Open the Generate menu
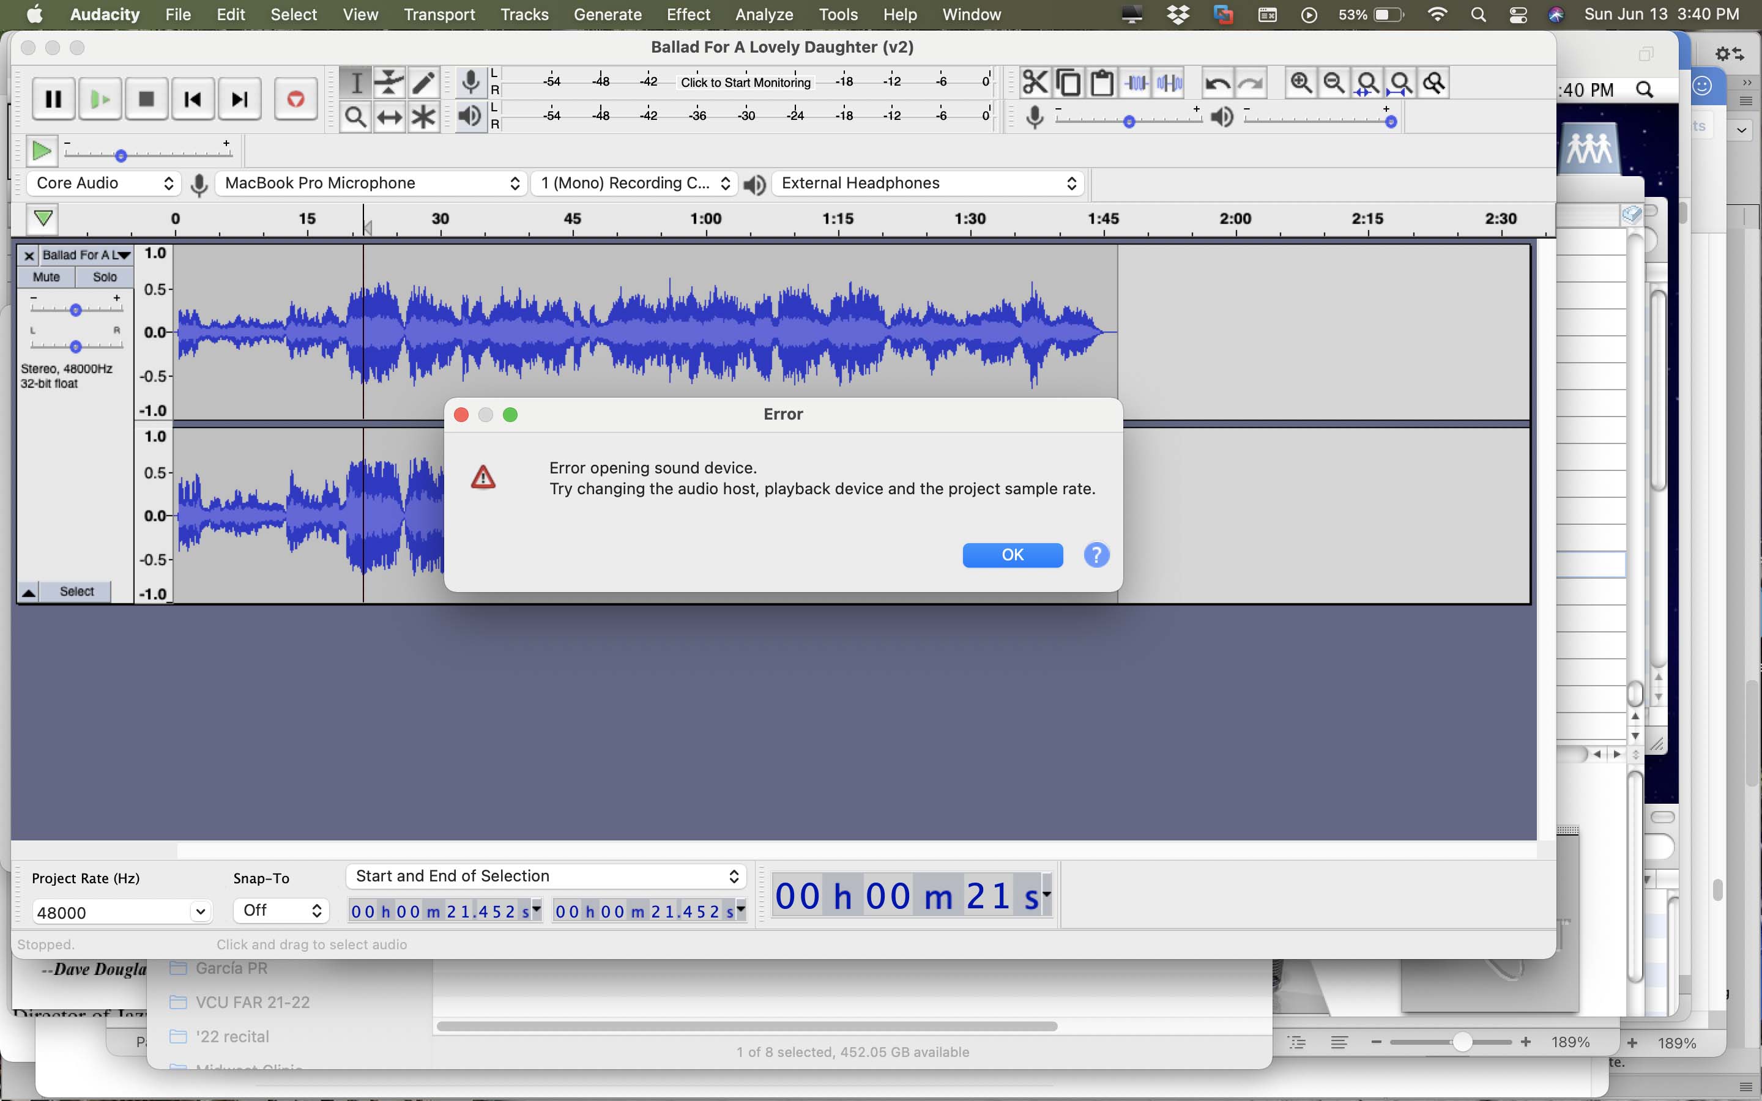The height and width of the screenshot is (1101, 1762). pos(608,14)
